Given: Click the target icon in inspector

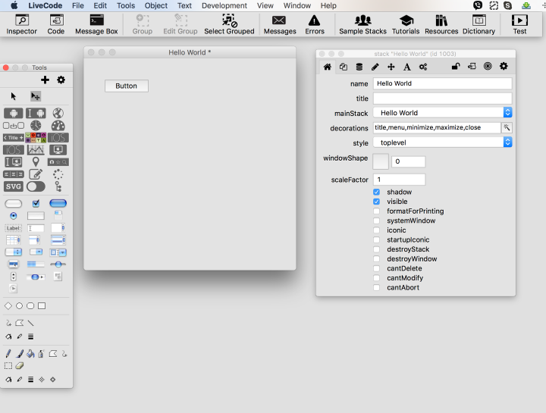Looking at the screenshot, I should point(488,66).
